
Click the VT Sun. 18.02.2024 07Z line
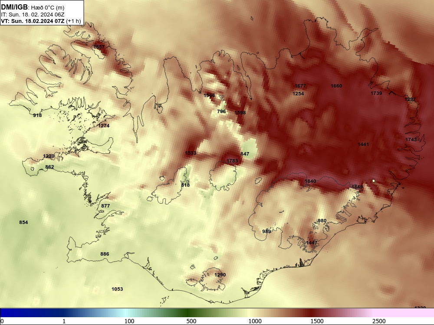point(41,21)
